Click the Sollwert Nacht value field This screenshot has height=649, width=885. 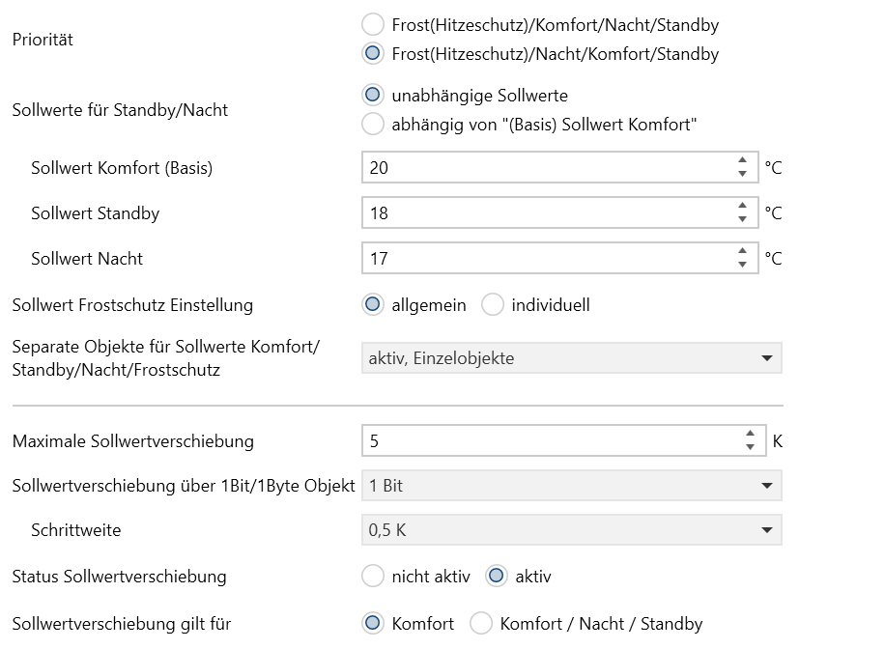click(548, 258)
